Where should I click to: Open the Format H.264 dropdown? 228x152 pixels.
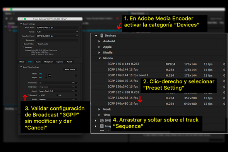click(57, 32)
